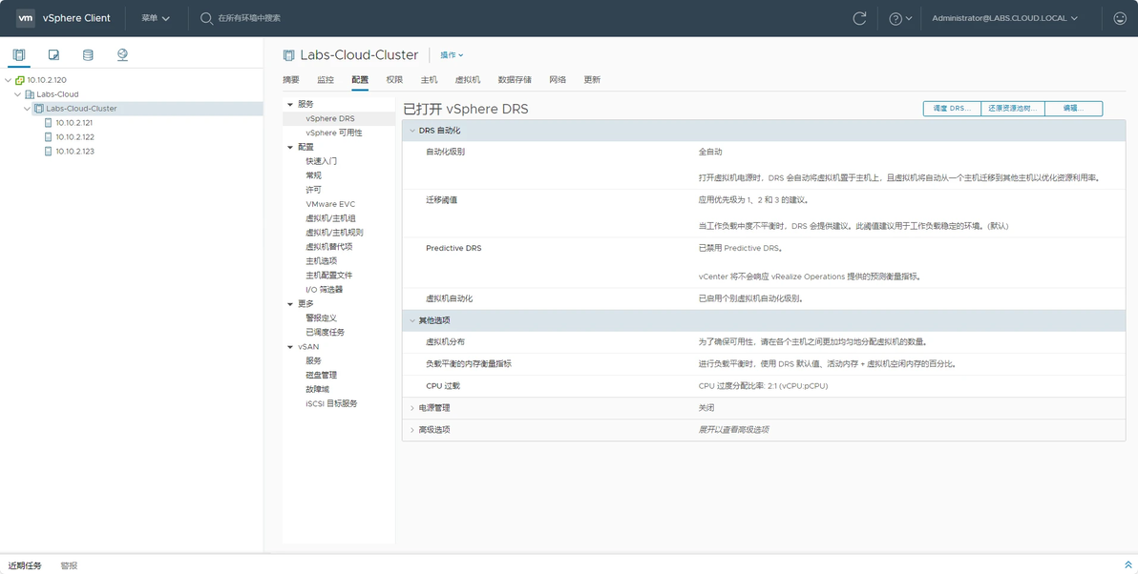Open the Administrator@LABS.CLOUD.LOCAL user menu

(x=1004, y=18)
